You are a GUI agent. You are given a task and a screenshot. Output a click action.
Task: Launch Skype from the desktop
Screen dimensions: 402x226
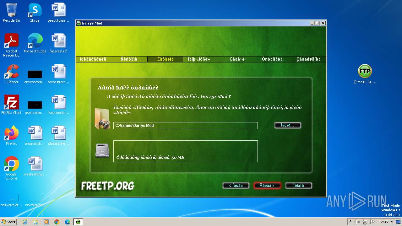(x=35, y=13)
